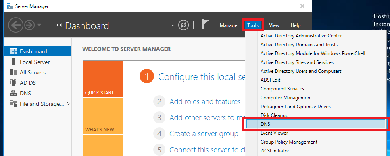Click the DNS role icon in sidebar
Viewport: 390px width, 156px height.
13,93
